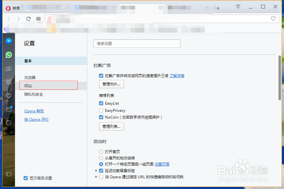Toggle the sidebar panel icon at bottom
This screenshot has width=284, height=189.
click(x=9, y=174)
